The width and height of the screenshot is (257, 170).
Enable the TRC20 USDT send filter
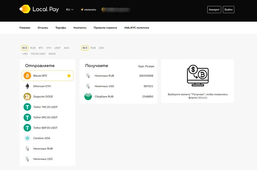[x=38, y=54]
